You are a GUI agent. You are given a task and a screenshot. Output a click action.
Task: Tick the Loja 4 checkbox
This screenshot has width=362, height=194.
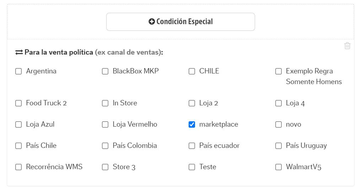click(x=279, y=103)
